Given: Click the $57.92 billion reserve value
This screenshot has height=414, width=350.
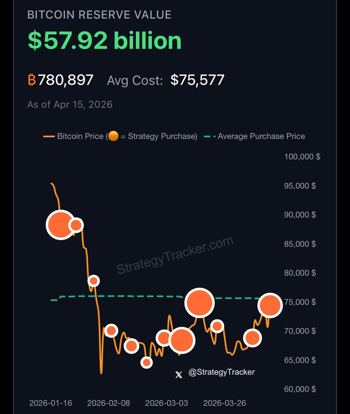Looking at the screenshot, I should click(x=104, y=40).
